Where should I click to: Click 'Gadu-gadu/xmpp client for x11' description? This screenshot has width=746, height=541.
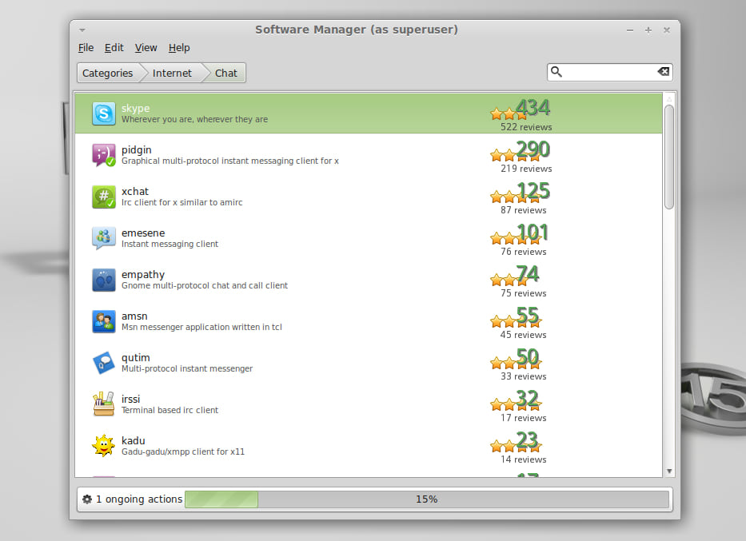182,451
